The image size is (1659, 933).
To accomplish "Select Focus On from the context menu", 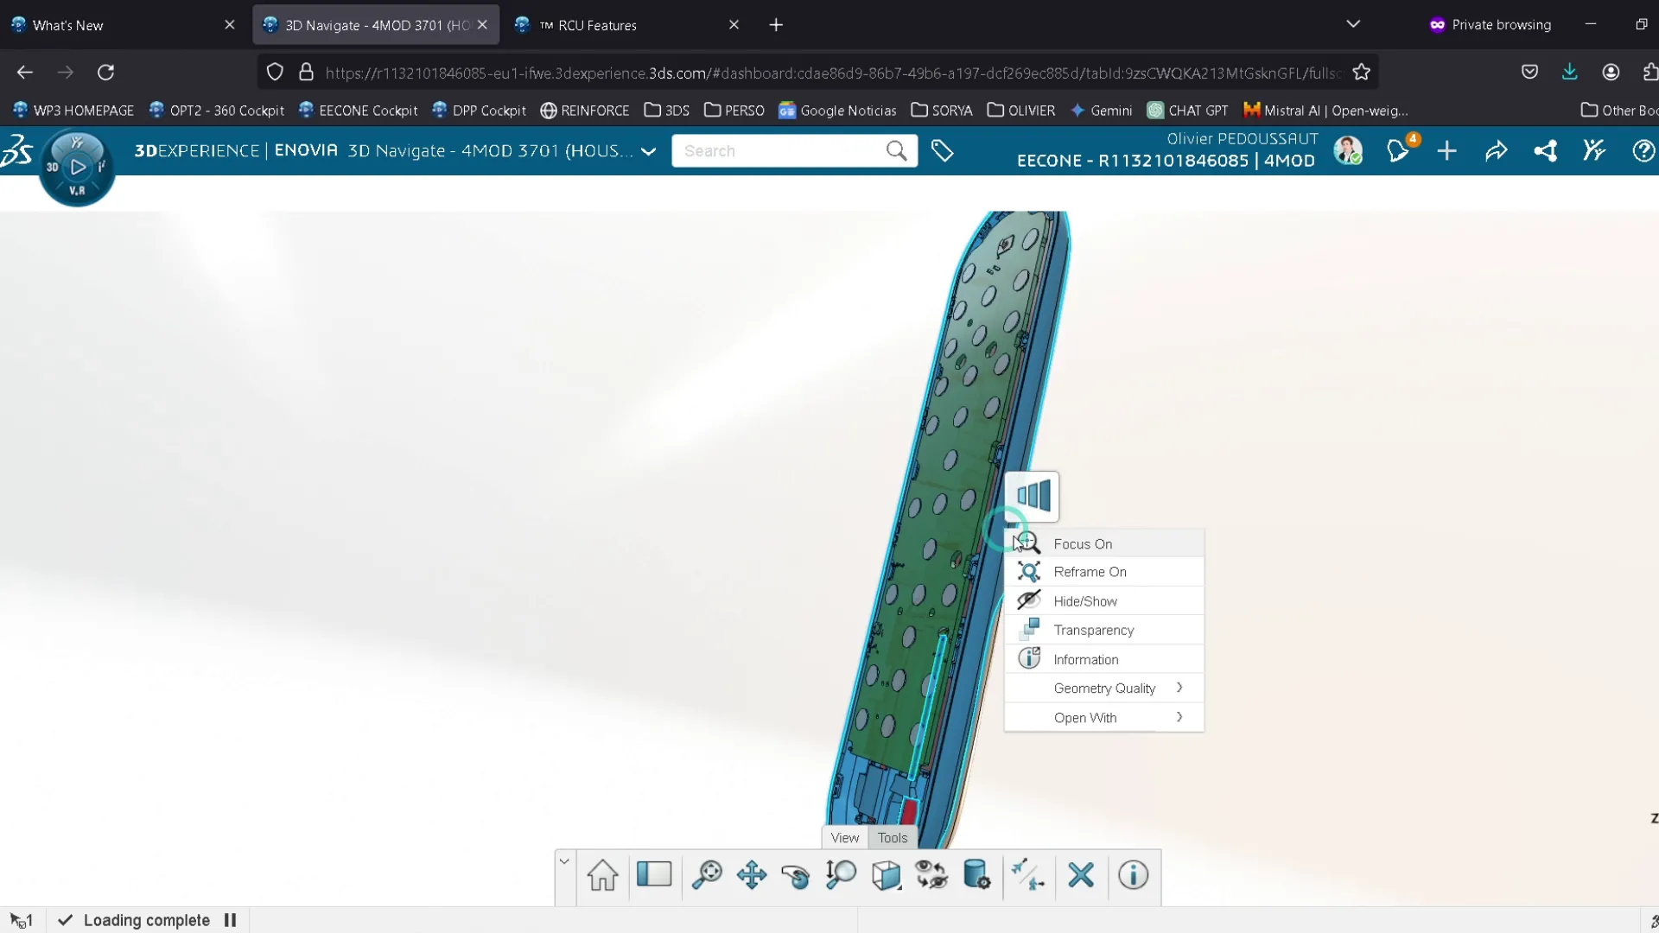I will pyautogui.click(x=1081, y=543).
